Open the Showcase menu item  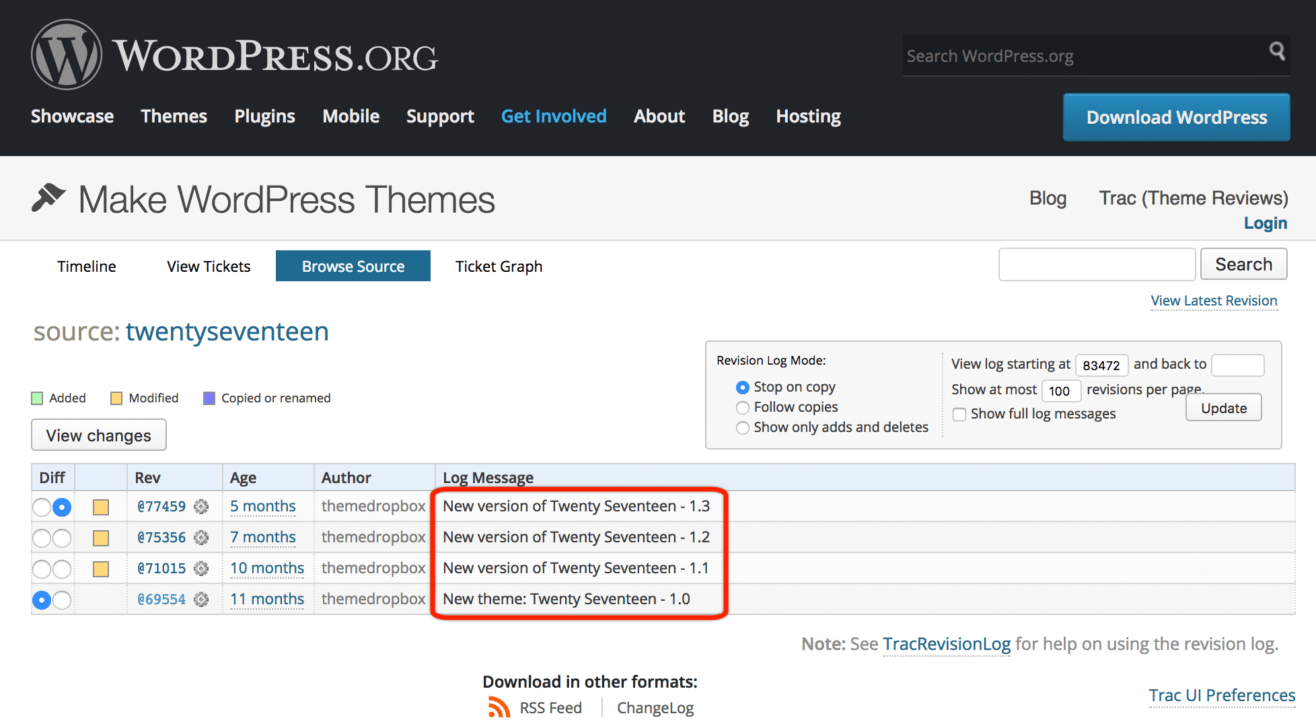pyautogui.click(x=72, y=116)
